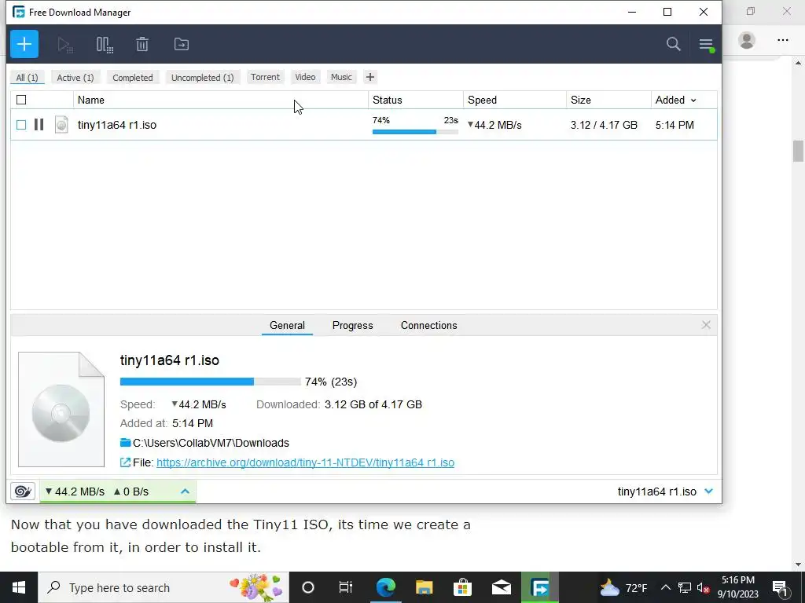805x603 pixels.
Task: Select the Music filter
Action: click(341, 77)
